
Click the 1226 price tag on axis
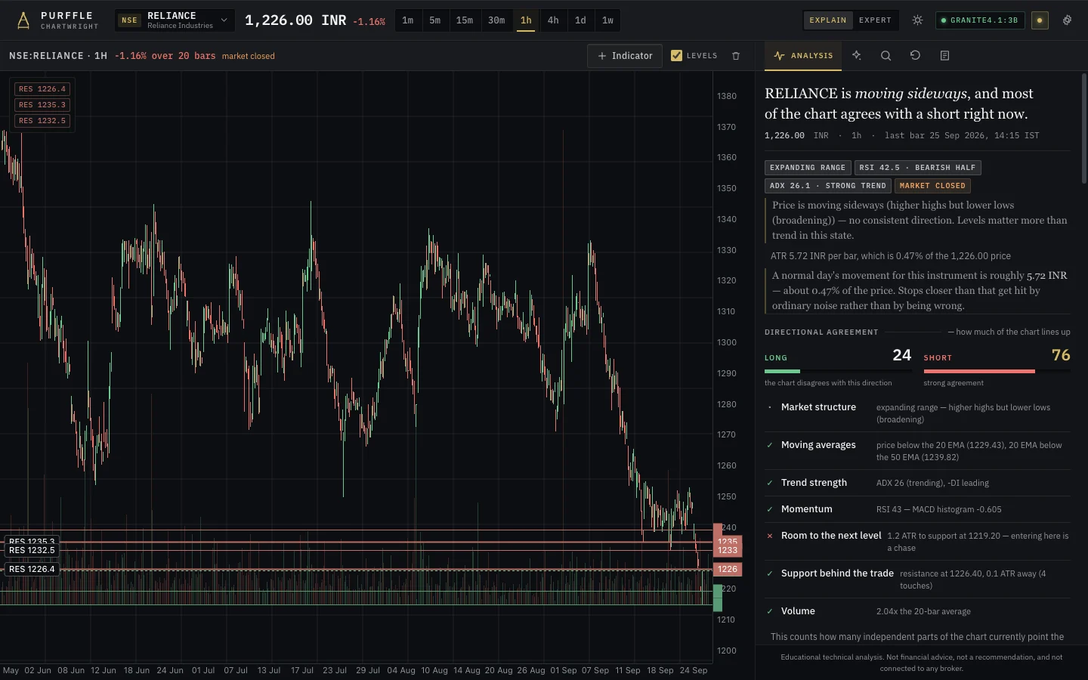728,569
